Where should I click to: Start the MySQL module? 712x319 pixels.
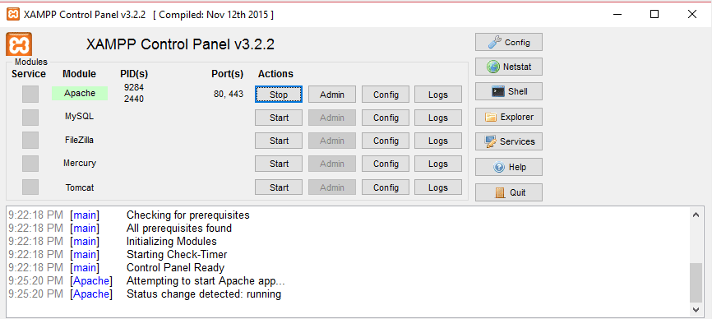click(279, 118)
